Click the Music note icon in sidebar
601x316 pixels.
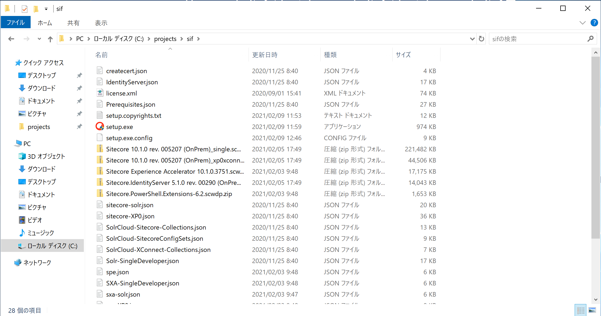click(x=22, y=233)
